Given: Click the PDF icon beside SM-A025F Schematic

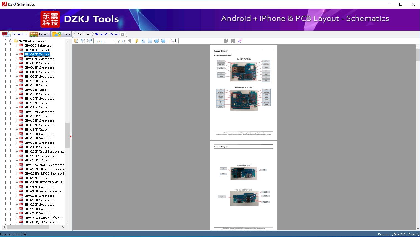Looking at the screenshot, I should click(x=21, y=63).
